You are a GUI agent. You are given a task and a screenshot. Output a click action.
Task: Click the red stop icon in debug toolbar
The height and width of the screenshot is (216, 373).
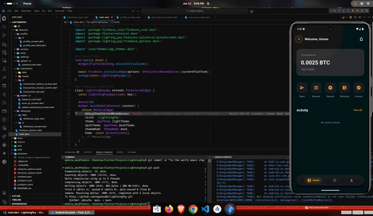362,11
